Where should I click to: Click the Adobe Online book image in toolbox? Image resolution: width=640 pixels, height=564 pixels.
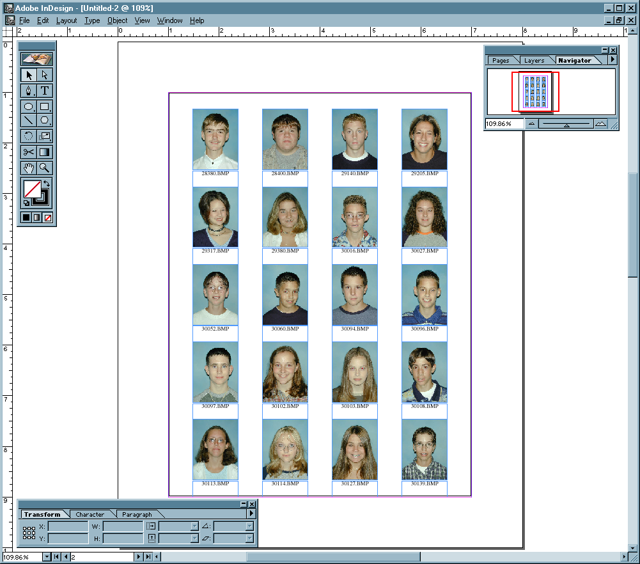[36, 59]
